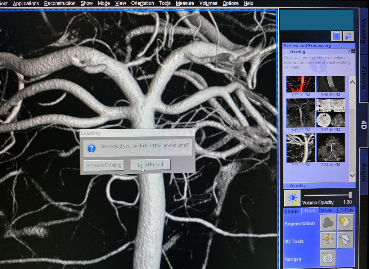The width and height of the screenshot is (369, 269).
Task: Click the brightness overlay icon
Action: 292,198
